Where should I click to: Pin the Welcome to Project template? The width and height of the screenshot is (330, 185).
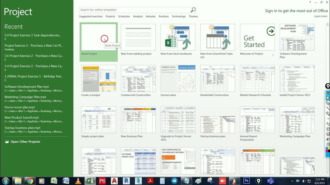coord(273,55)
